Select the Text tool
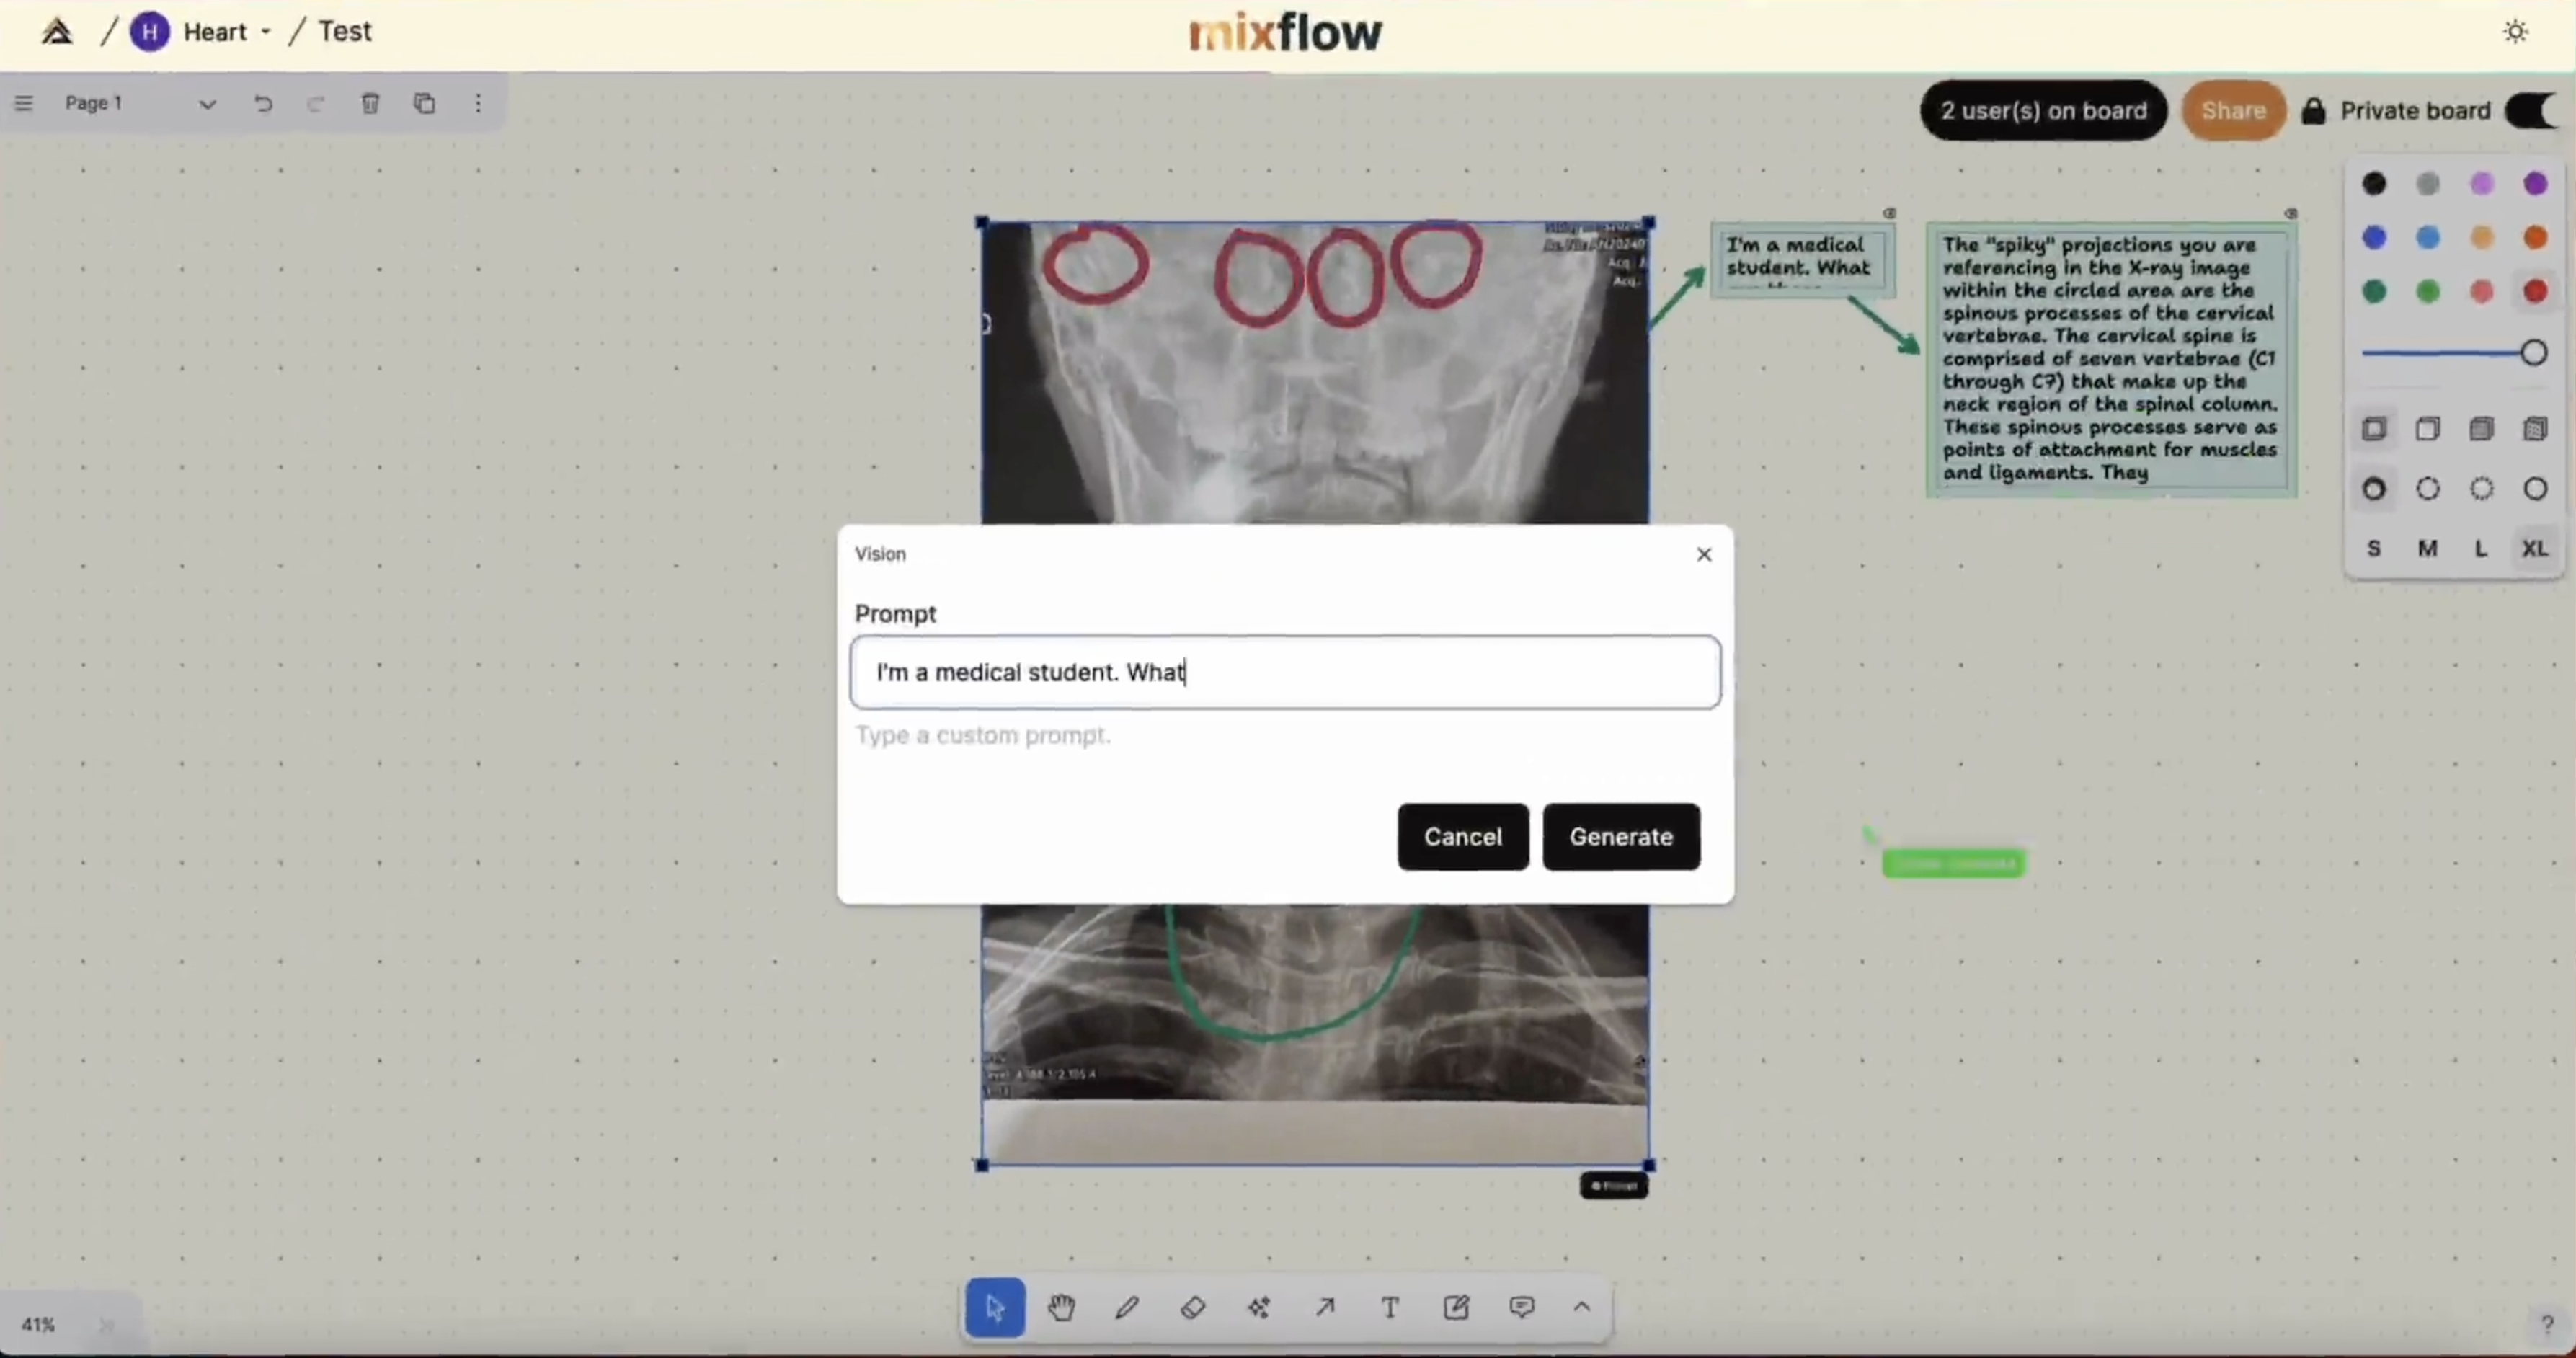This screenshot has height=1358, width=2576. 1390,1307
